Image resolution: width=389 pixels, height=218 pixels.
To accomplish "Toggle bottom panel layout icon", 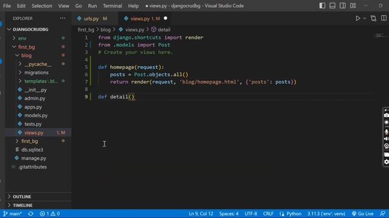I will 332,5.
